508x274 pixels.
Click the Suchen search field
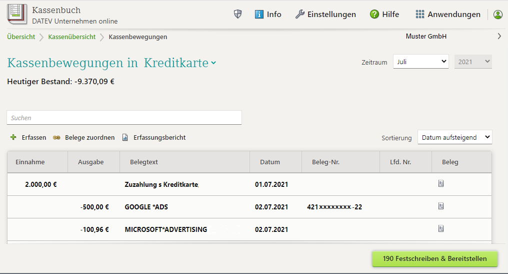[x=124, y=118]
